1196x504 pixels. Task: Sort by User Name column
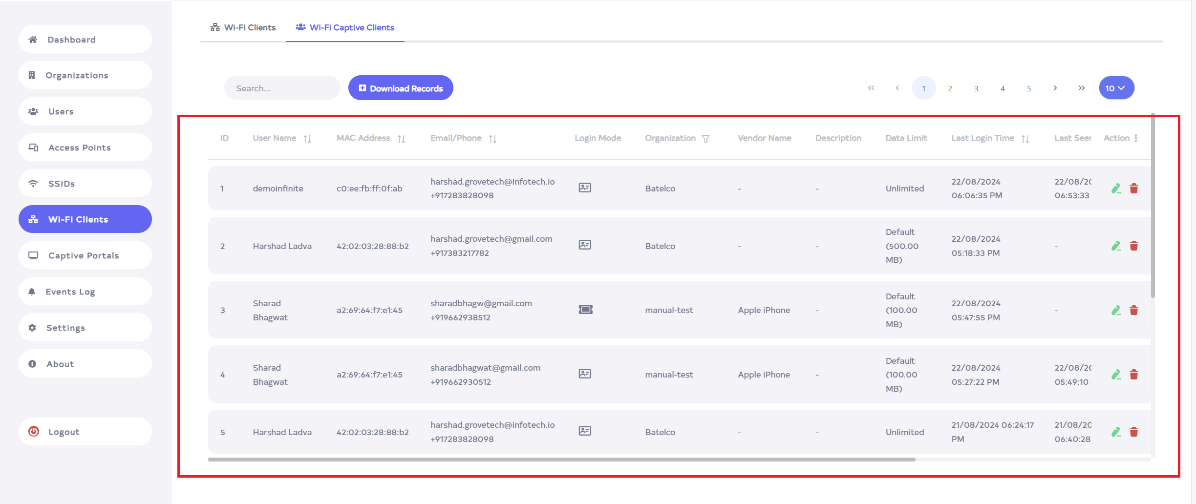307,139
